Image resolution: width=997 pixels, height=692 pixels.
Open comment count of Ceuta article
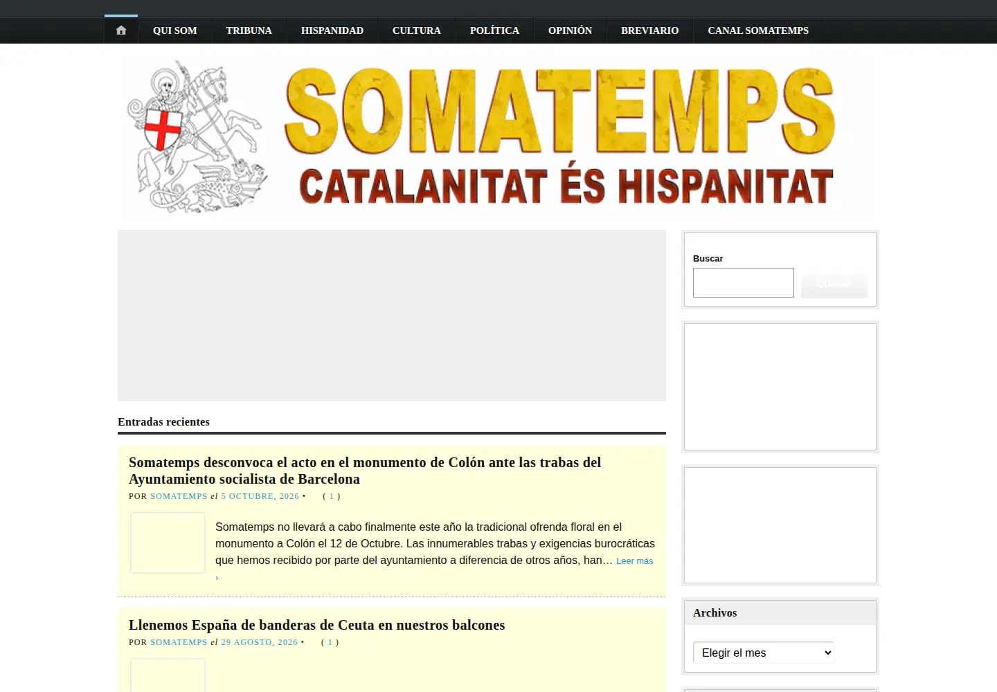pyautogui.click(x=330, y=642)
